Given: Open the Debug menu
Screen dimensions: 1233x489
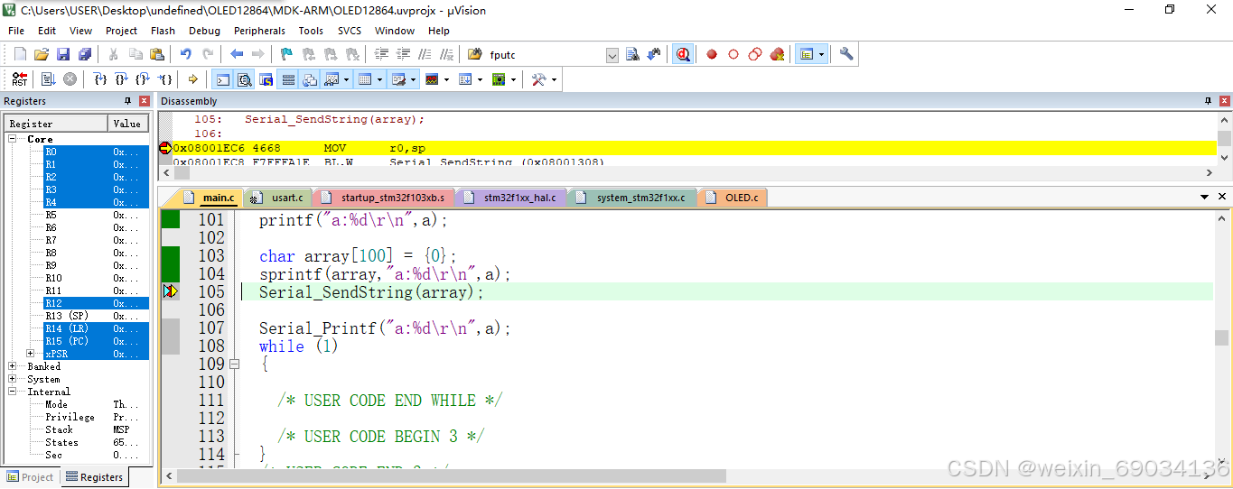Looking at the screenshot, I should 204,31.
